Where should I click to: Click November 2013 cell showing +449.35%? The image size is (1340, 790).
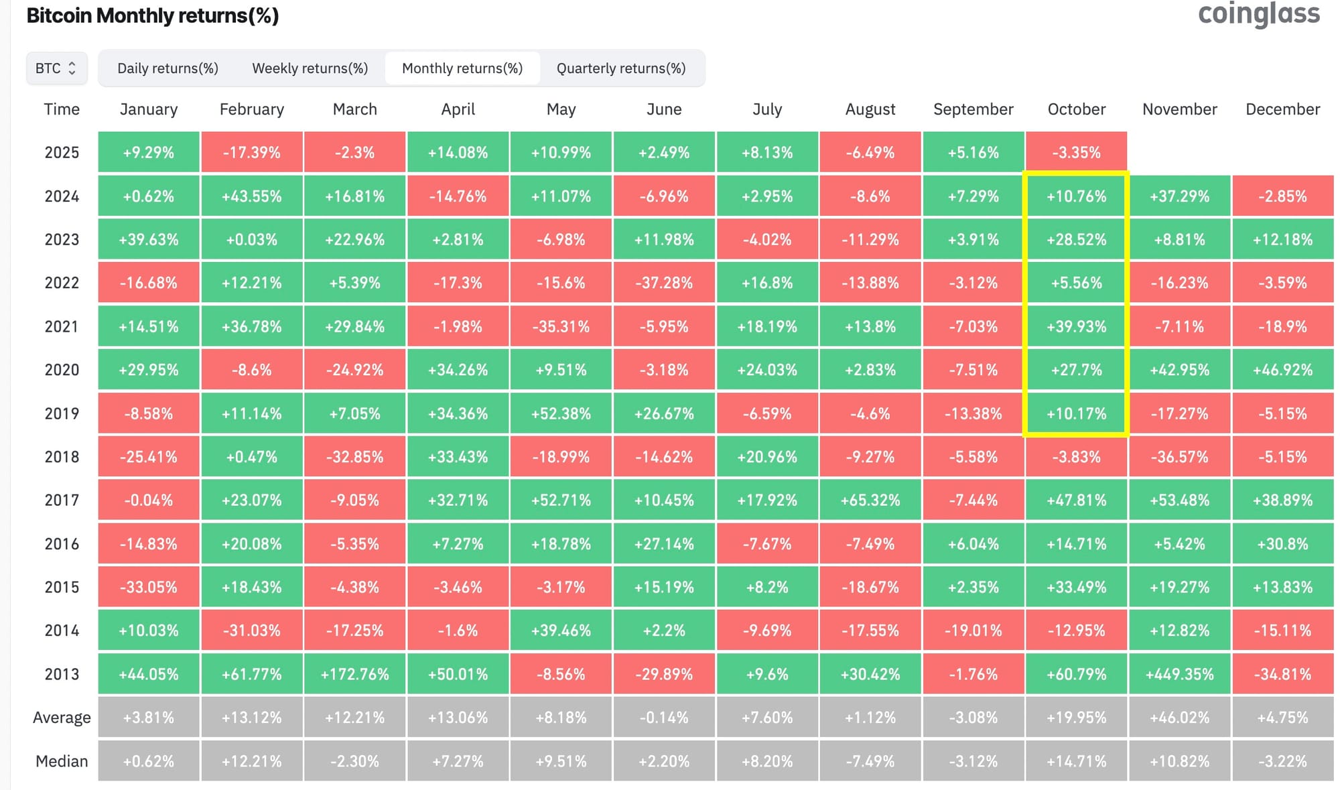pyautogui.click(x=1179, y=674)
